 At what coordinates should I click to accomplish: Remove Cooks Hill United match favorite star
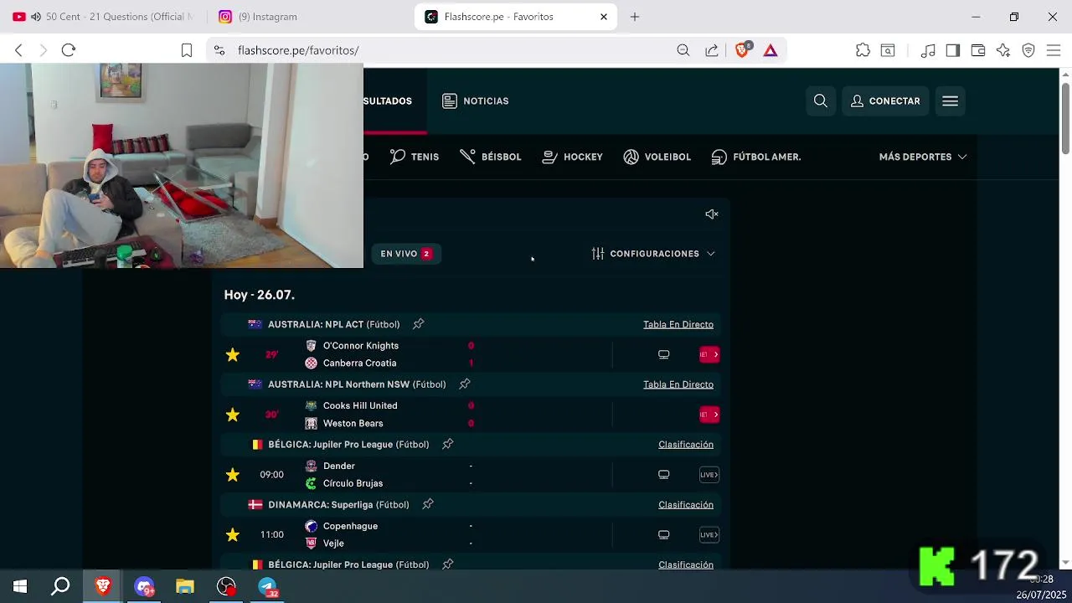233,415
